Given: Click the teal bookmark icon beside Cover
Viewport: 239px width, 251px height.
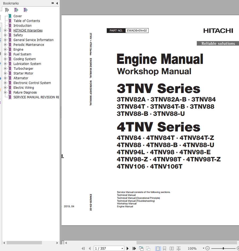Looking at the screenshot, I should pyautogui.click(x=10, y=16).
